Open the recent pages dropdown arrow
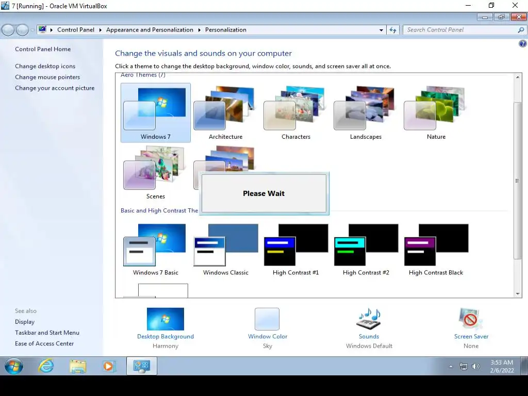 click(x=32, y=30)
